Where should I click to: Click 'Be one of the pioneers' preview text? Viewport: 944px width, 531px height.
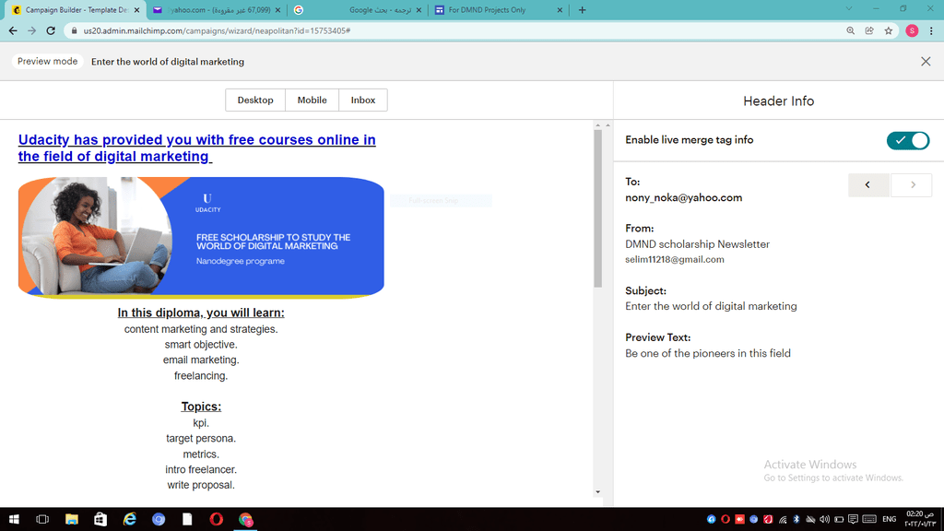[x=707, y=353]
